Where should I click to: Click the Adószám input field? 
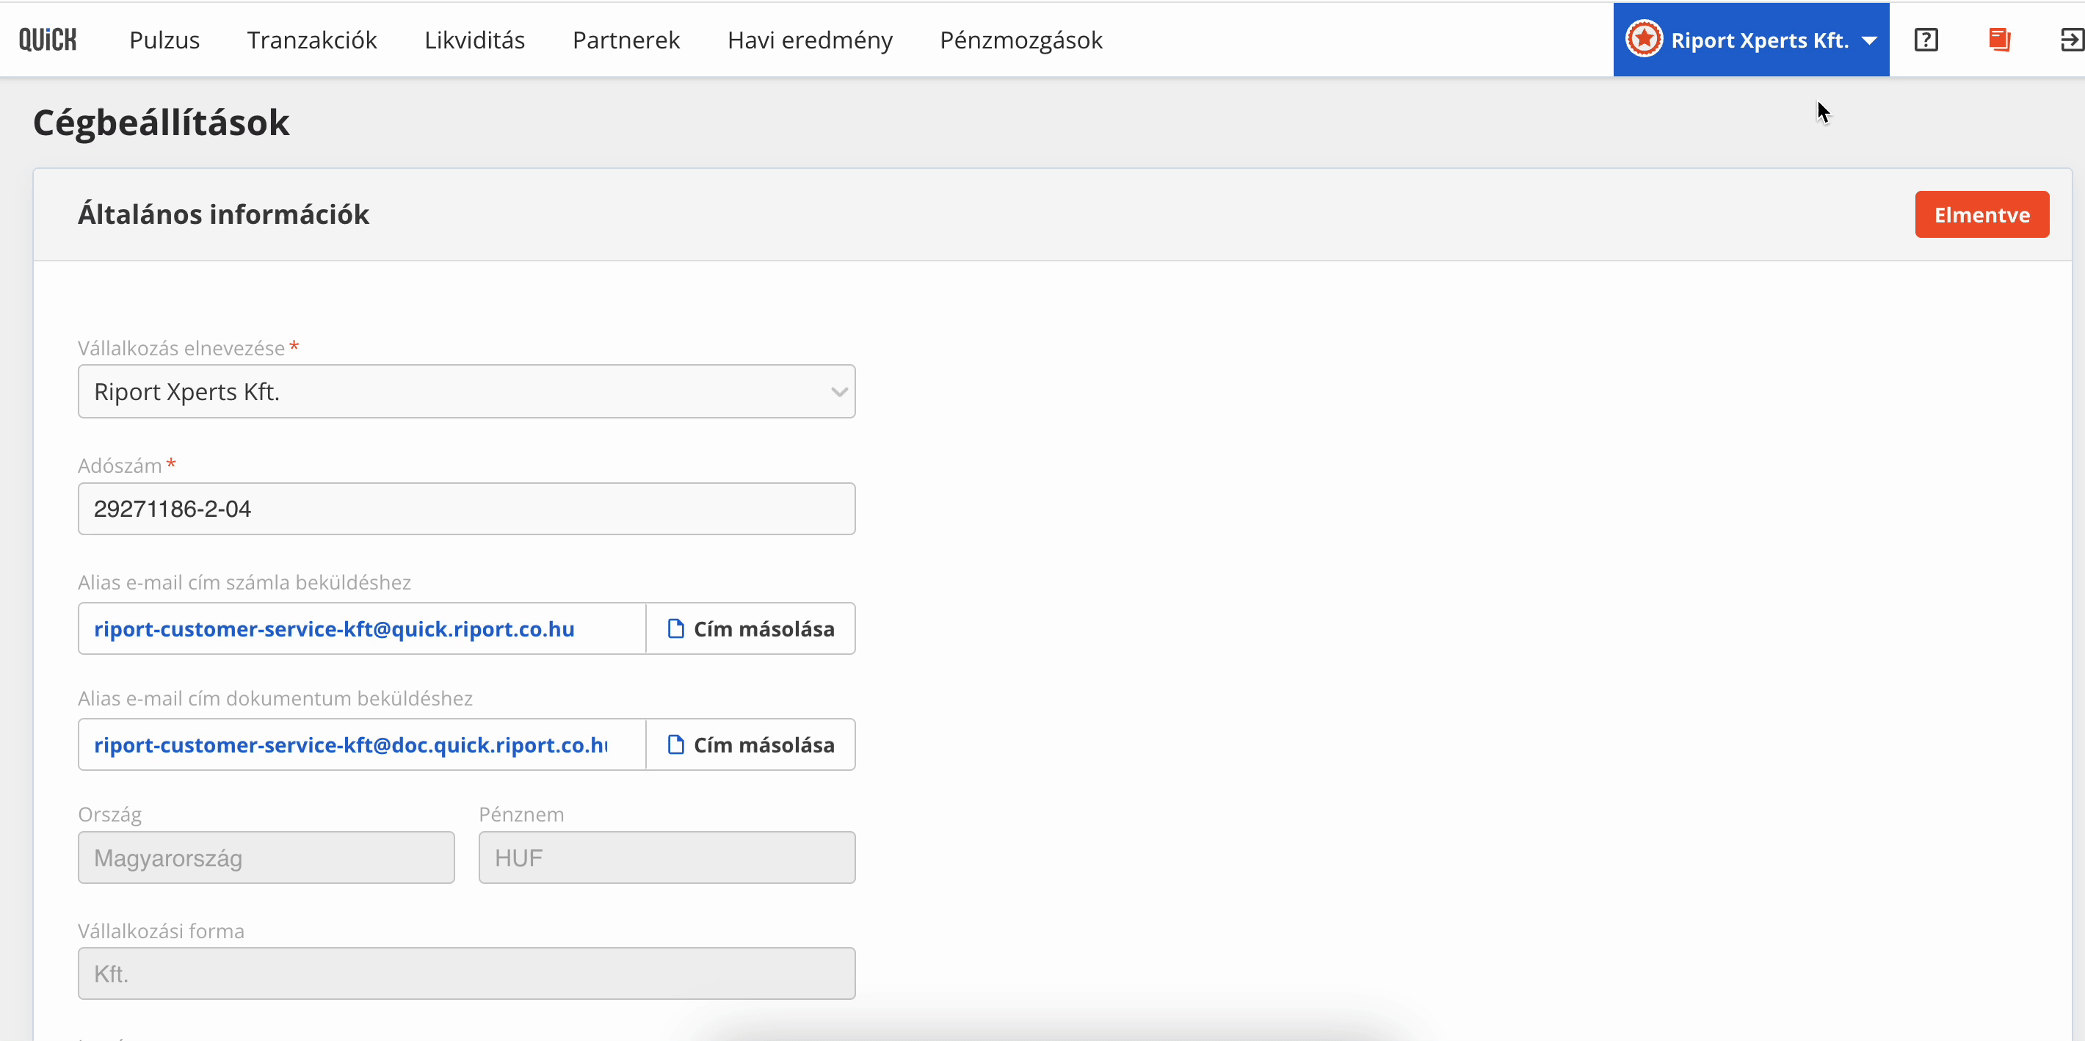pyautogui.click(x=467, y=509)
